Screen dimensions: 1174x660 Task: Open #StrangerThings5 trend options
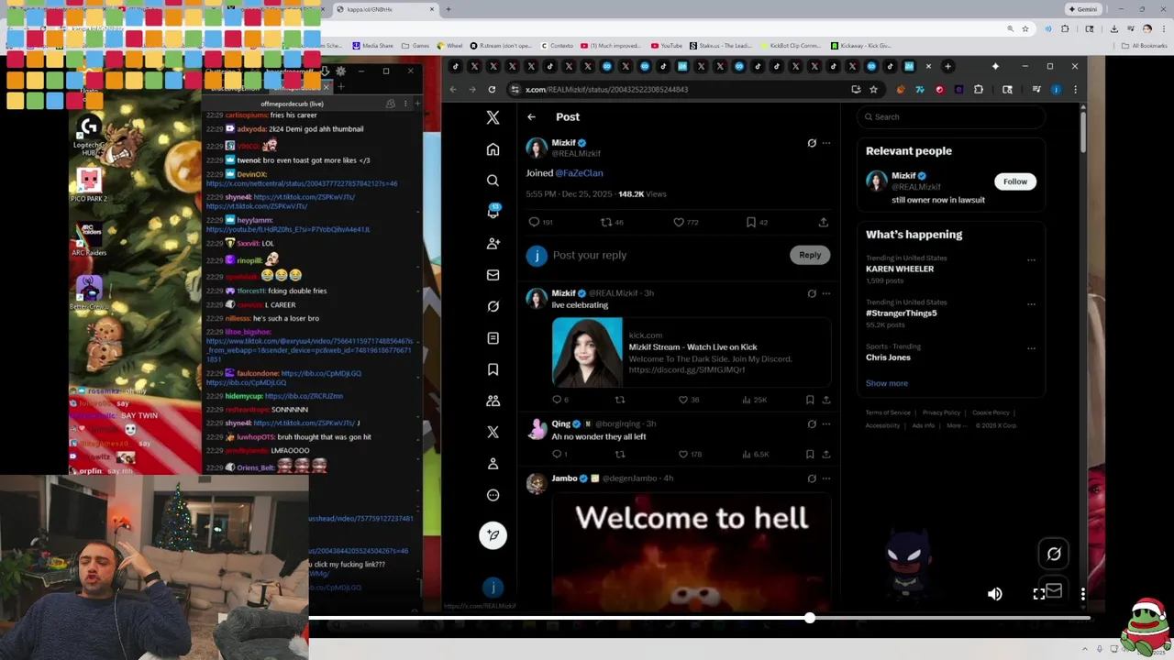(1031, 304)
